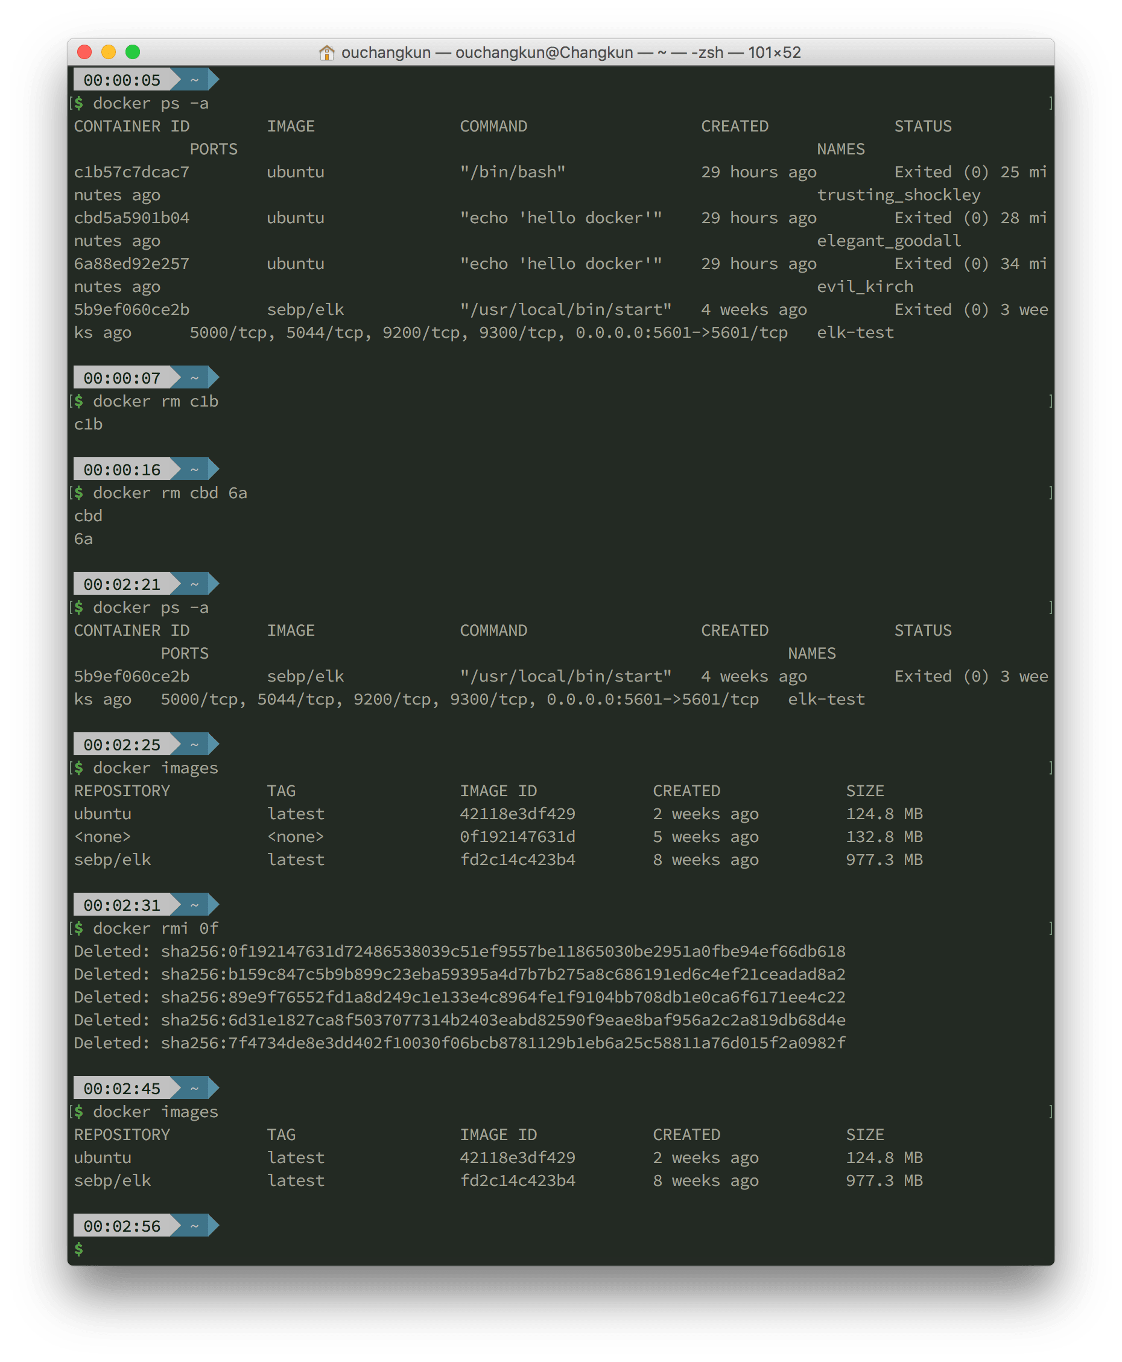This screenshot has width=1122, height=1362.
Task: Click the home folder icon in title bar
Action: [326, 52]
